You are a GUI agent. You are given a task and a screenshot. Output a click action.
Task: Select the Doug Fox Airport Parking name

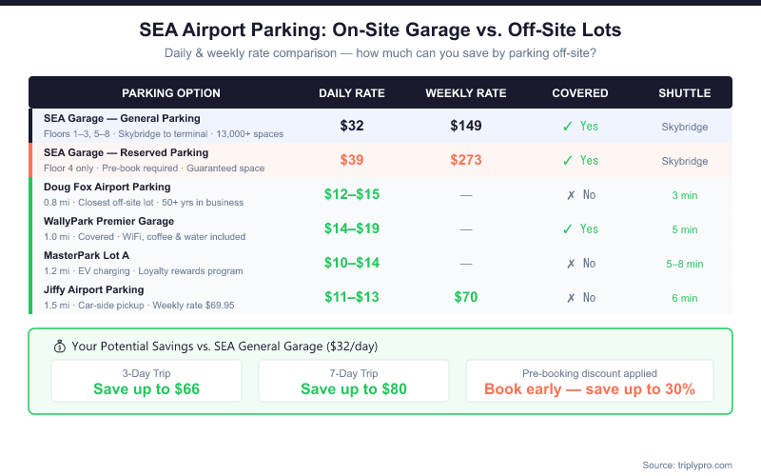coord(107,188)
